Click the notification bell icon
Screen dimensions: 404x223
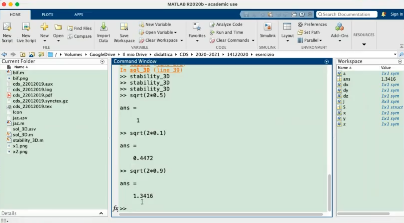point(384,14)
